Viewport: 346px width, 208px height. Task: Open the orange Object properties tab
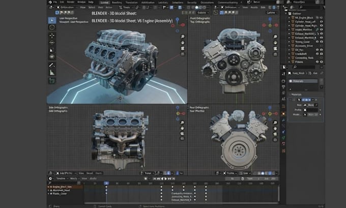pyautogui.click(x=283, y=114)
